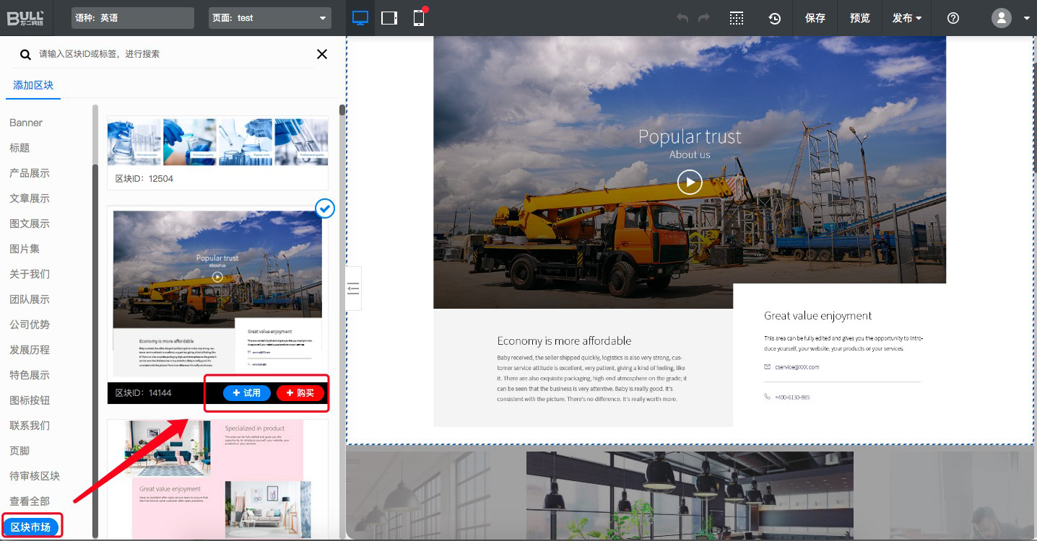
Task: Select the 产品展示 category
Action: [30, 173]
